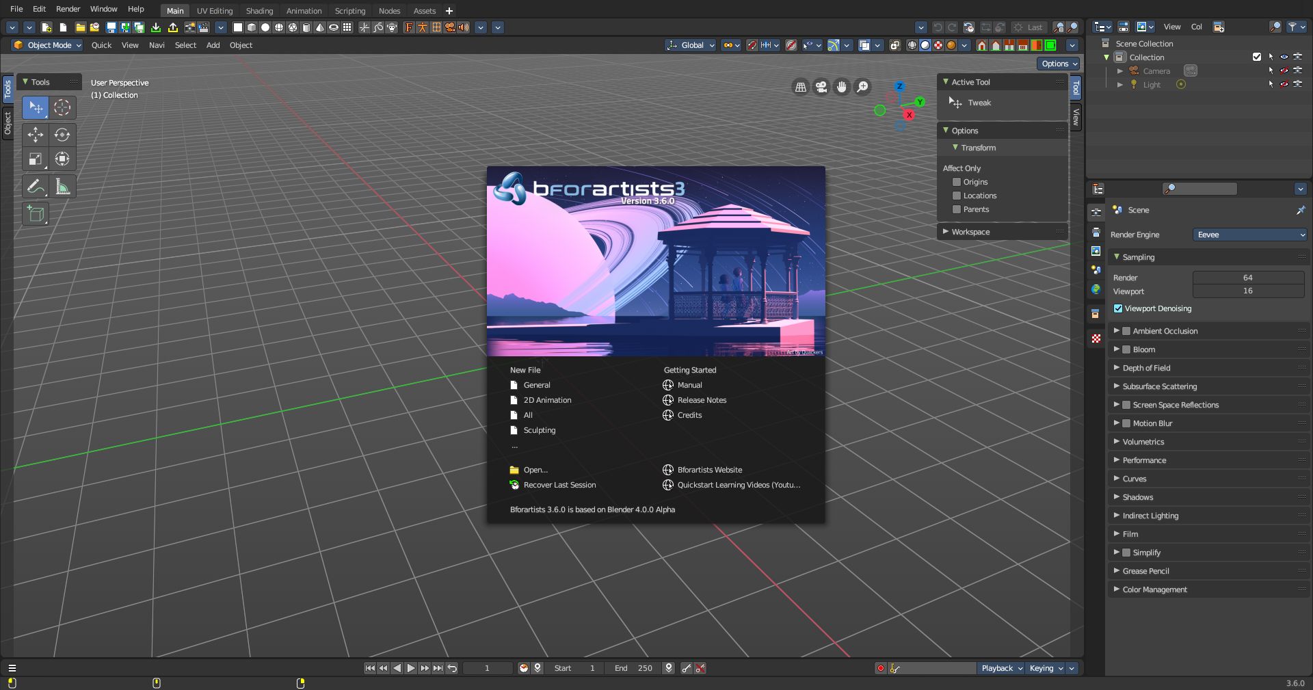This screenshot has width=1313, height=690.
Task: Enable the Motion Blur checkbox
Action: click(x=1126, y=423)
